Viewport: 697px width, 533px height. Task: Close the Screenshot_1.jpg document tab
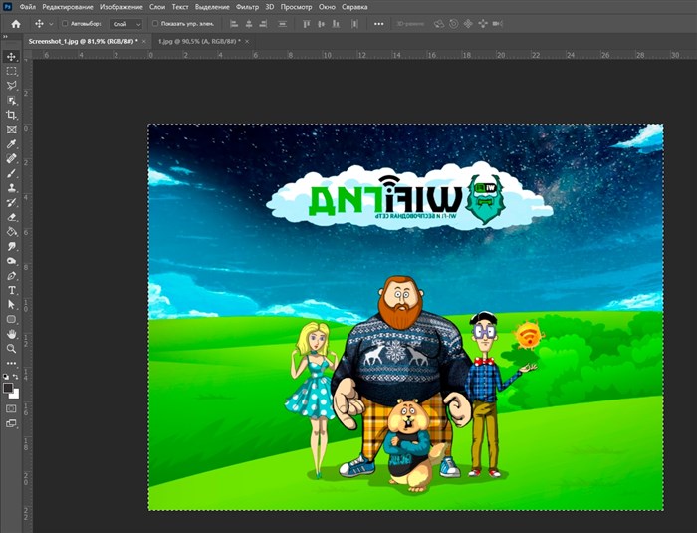point(143,42)
